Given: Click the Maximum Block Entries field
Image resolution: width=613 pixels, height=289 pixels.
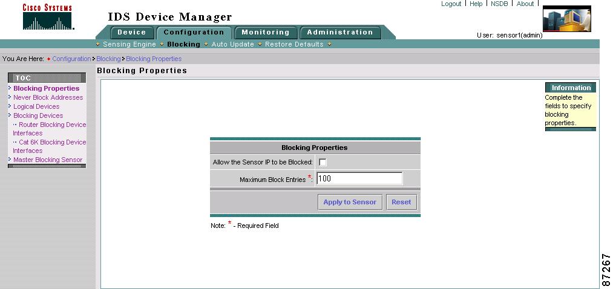Looking at the screenshot, I should [359, 178].
